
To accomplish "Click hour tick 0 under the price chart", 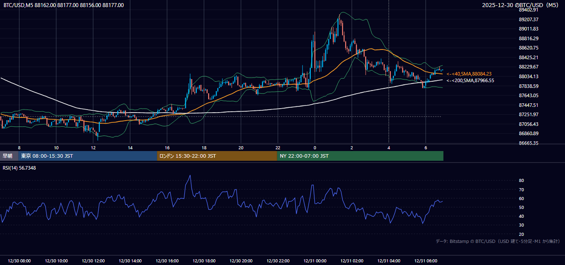I will [x=315, y=148].
